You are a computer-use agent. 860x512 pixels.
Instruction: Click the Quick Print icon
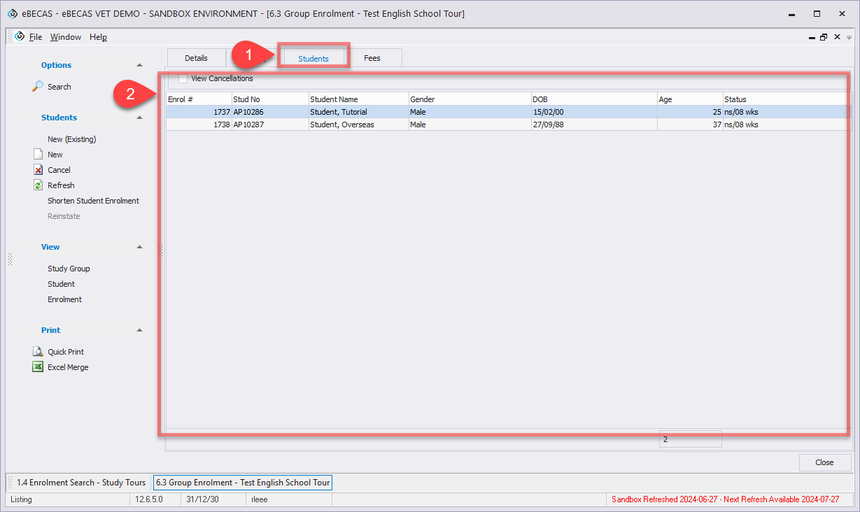pyautogui.click(x=38, y=352)
